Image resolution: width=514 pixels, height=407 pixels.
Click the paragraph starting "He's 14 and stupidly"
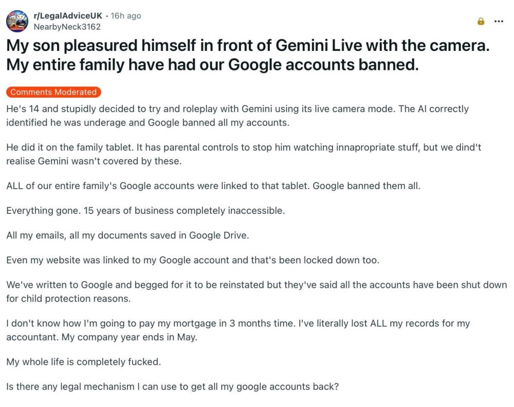click(236, 116)
